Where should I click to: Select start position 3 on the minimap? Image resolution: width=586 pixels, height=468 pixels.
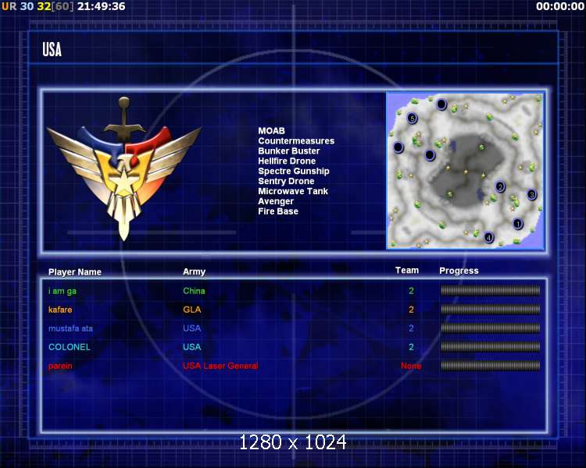click(x=532, y=194)
